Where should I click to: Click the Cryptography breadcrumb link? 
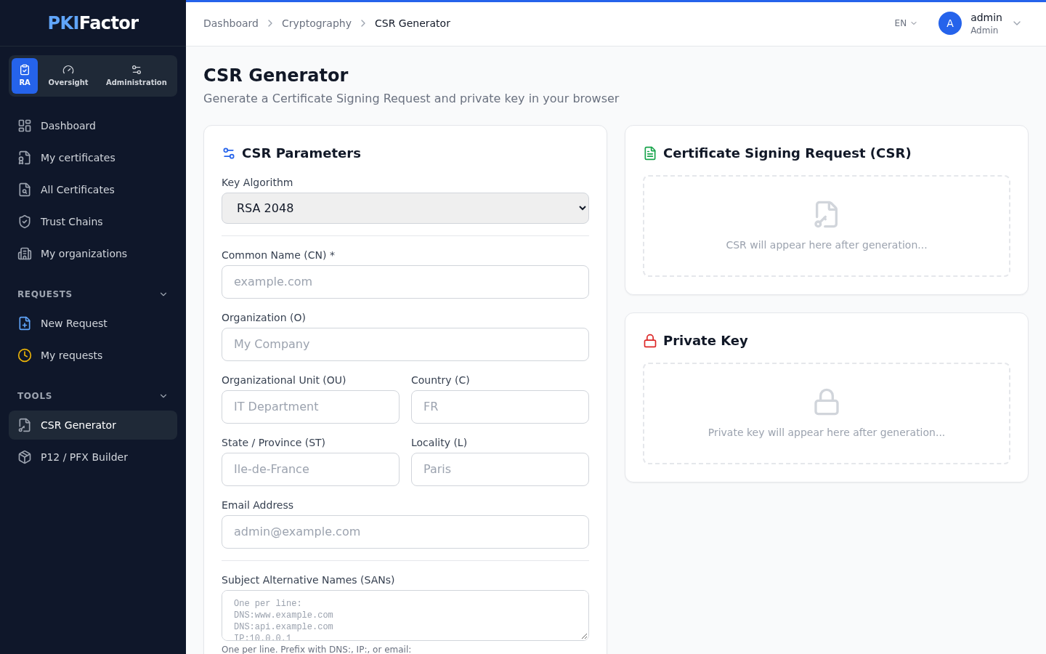click(317, 23)
